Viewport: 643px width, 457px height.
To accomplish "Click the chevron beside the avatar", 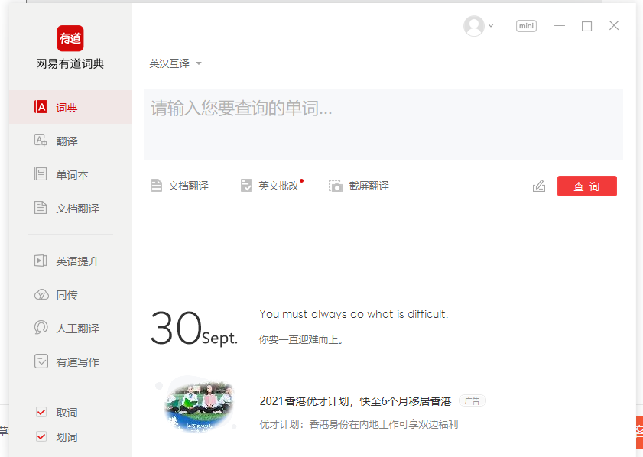I will (491, 25).
